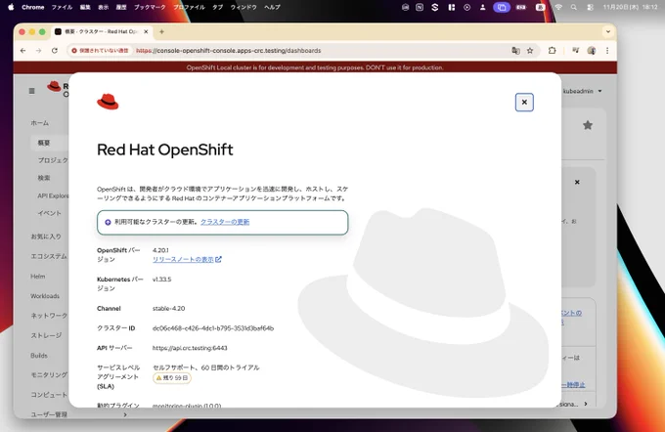
Task: Click the Wi-Fi icon in menu bar
Action: [x=558, y=7]
